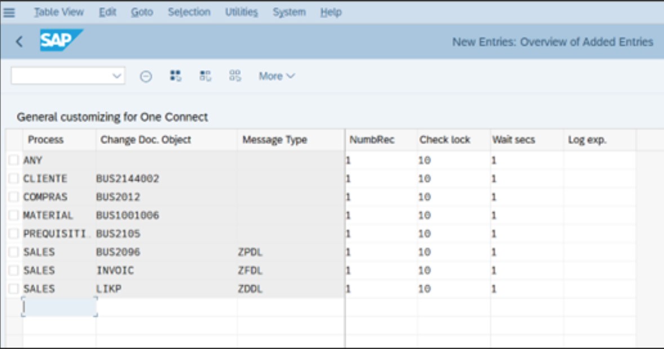Click the Delete minus-circle toolbar icon
The image size is (664, 349).
(146, 76)
